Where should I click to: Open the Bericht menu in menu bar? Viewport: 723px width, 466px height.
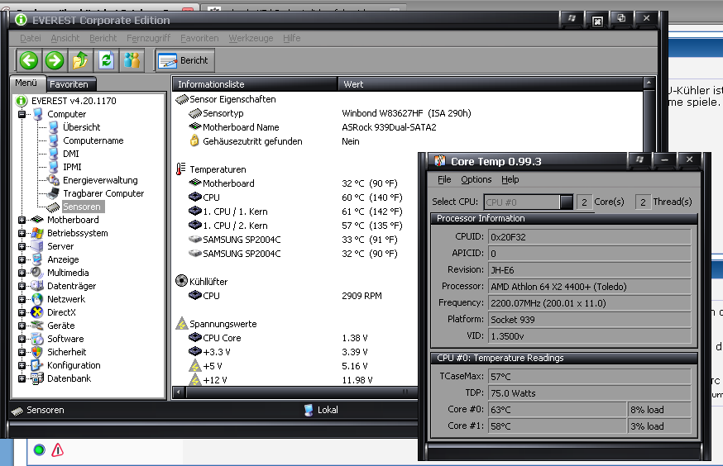click(x=103, y=38)
